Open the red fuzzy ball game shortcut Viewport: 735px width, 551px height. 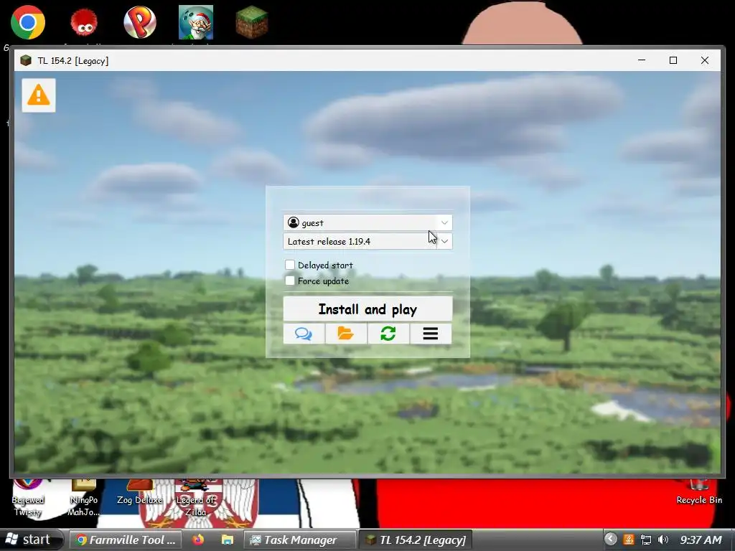tap(84, 22)
